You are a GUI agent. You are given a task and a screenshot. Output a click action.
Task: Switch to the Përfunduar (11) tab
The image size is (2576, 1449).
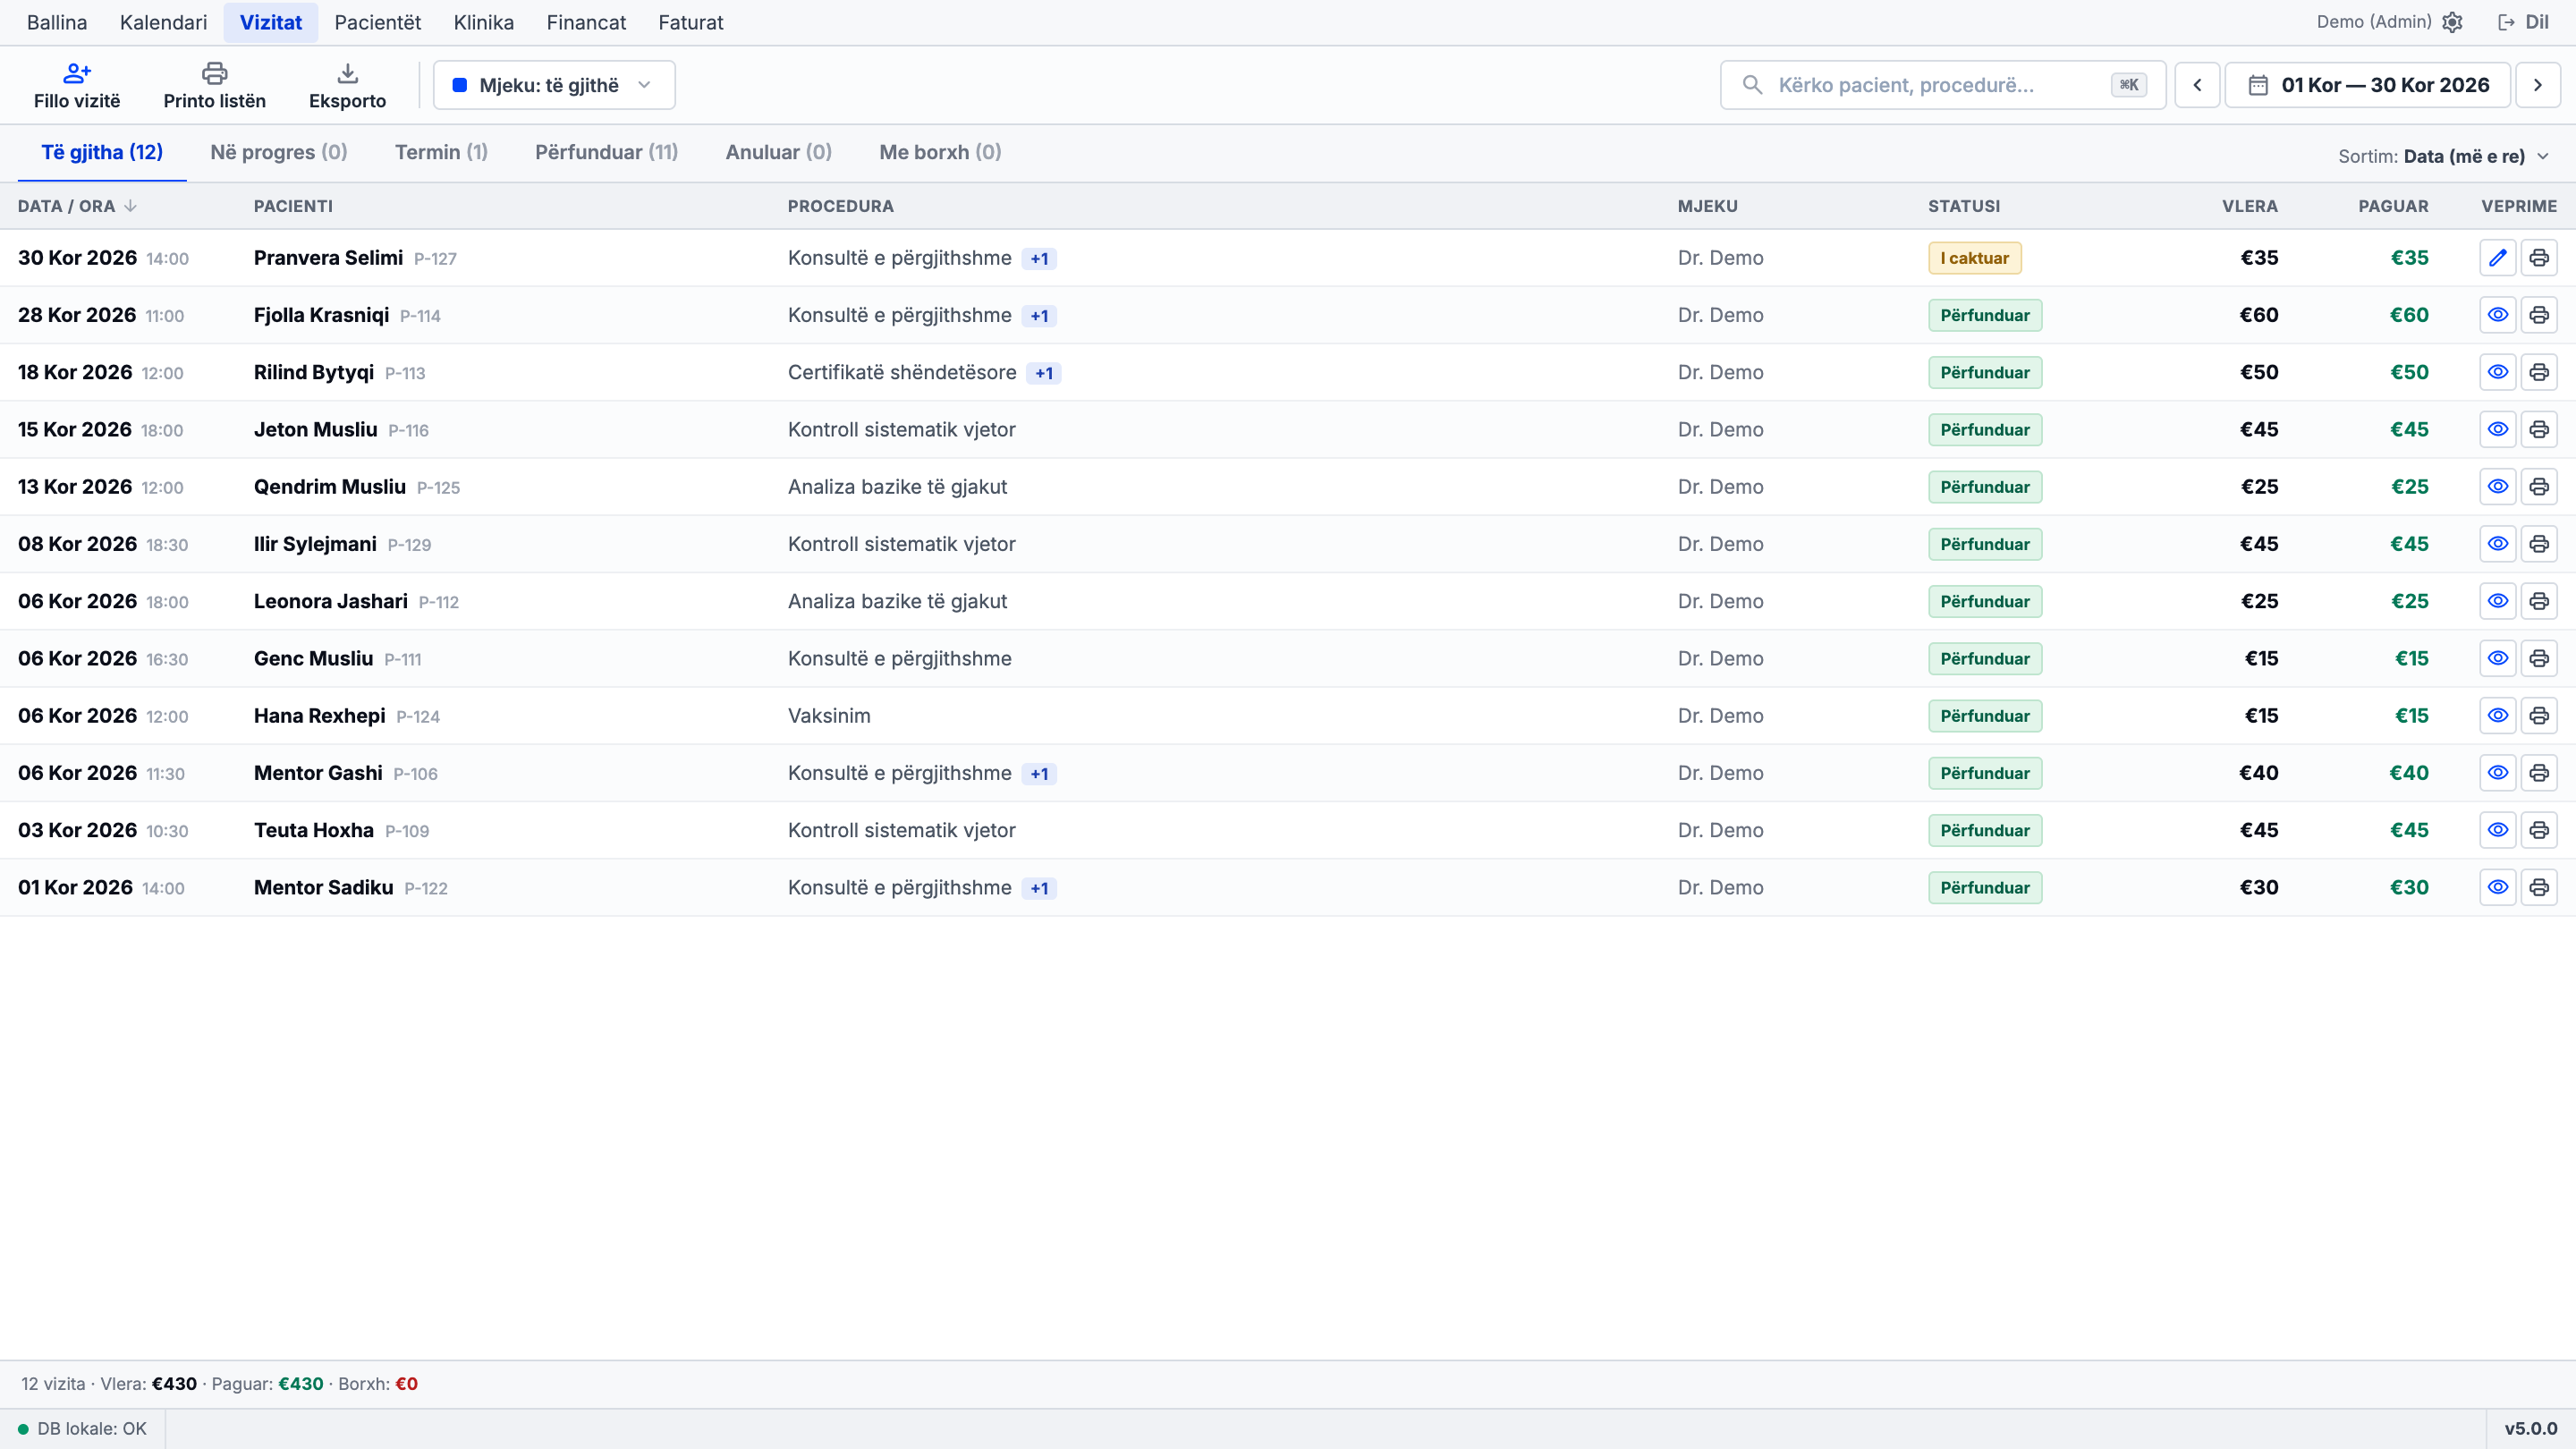click(606, 152)
